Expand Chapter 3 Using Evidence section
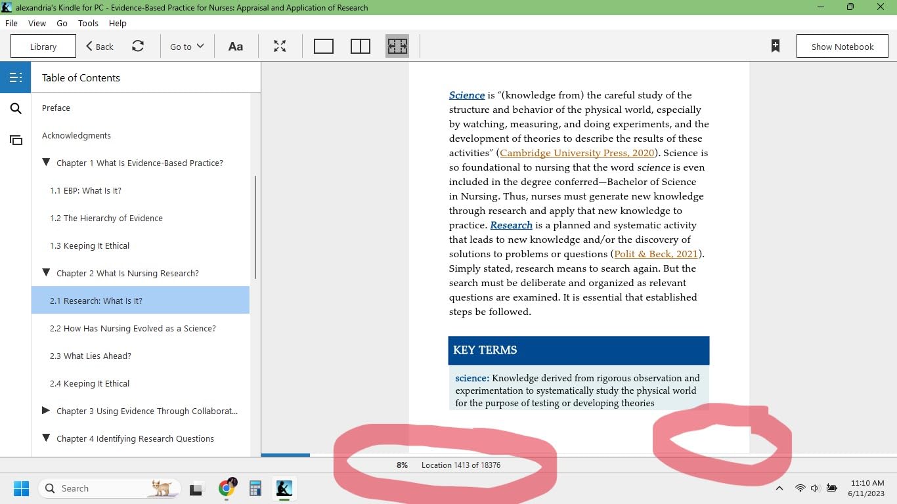Image resolution: width=897 pixels, height=504 pixels. tap(46, 411)
